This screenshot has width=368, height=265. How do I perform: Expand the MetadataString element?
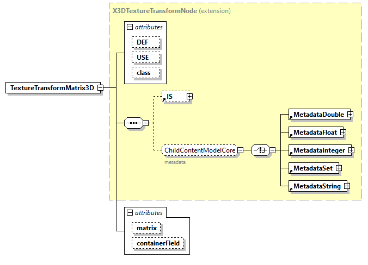coord(346,186)
